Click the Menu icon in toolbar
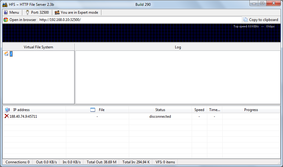 (6, 12)
